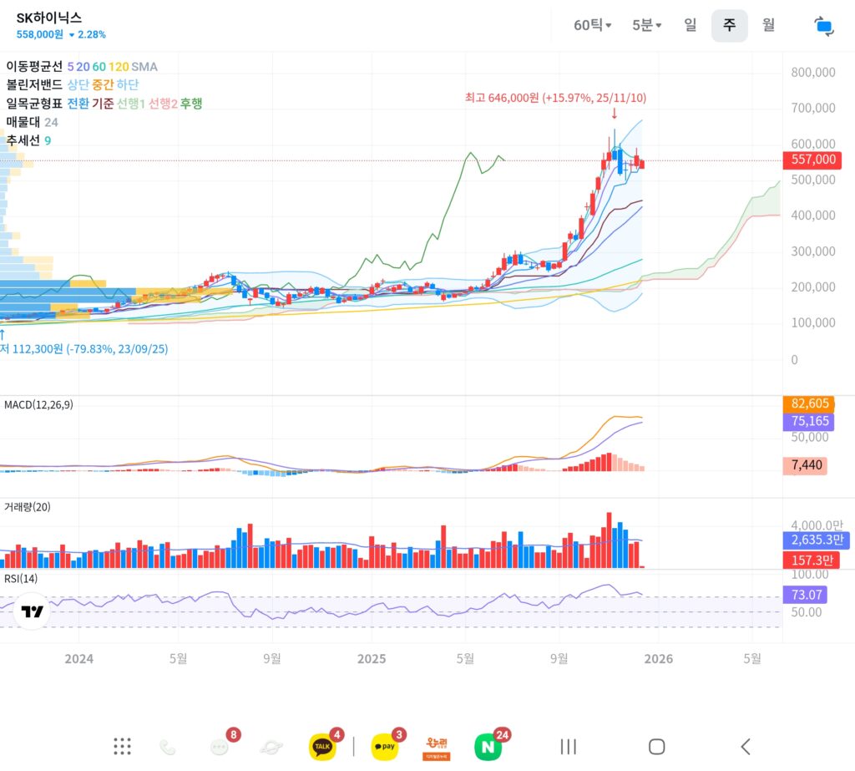Open 이동평균선 moving average indicator settings
This screenshot has height=771, width=855.
[34, 66]
